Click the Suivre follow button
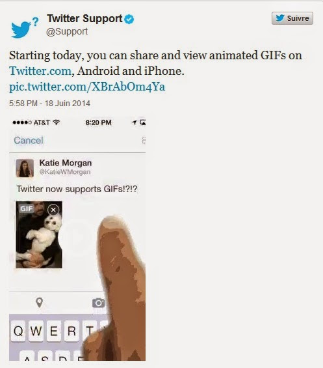 click(292, 18)
